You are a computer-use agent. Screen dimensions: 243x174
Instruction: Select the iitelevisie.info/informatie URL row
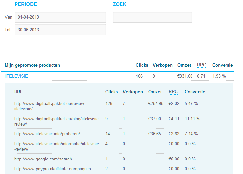tap(108, 146)
